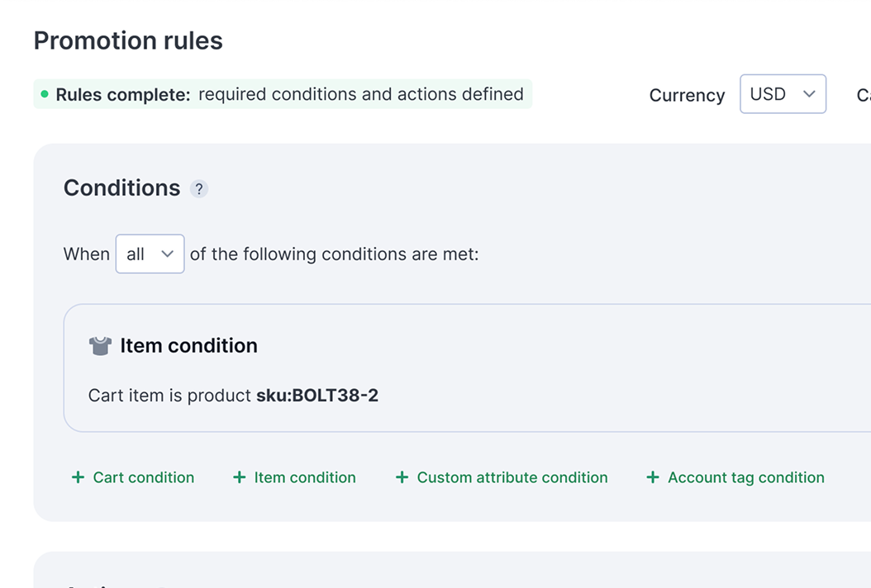The width and height of the screenshot is (871, 588).
Task: Open the 'all' conditions match dropdown
Action: click(149, 254)
